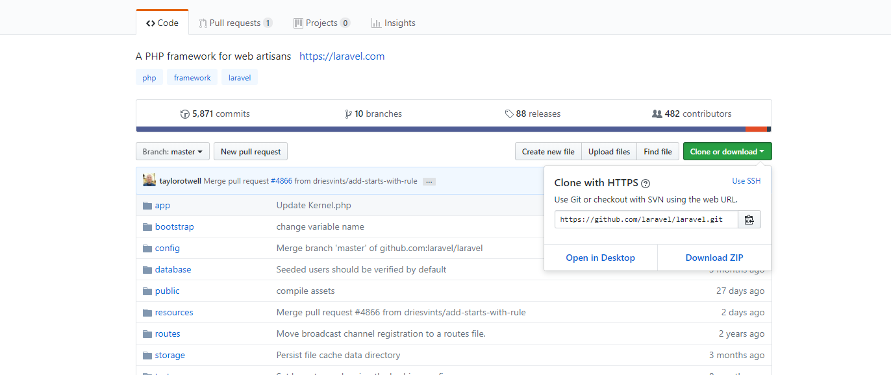Click taylorotwell's avatar thumbnail
The image size is (891, 375).
point(149,180)
